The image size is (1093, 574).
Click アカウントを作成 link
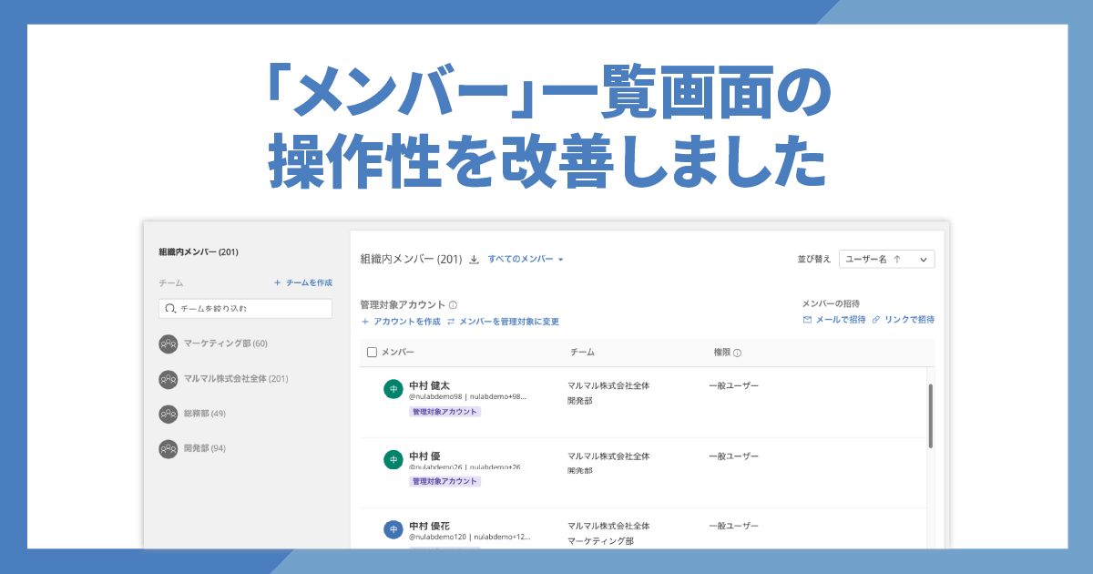pos(401,322)
